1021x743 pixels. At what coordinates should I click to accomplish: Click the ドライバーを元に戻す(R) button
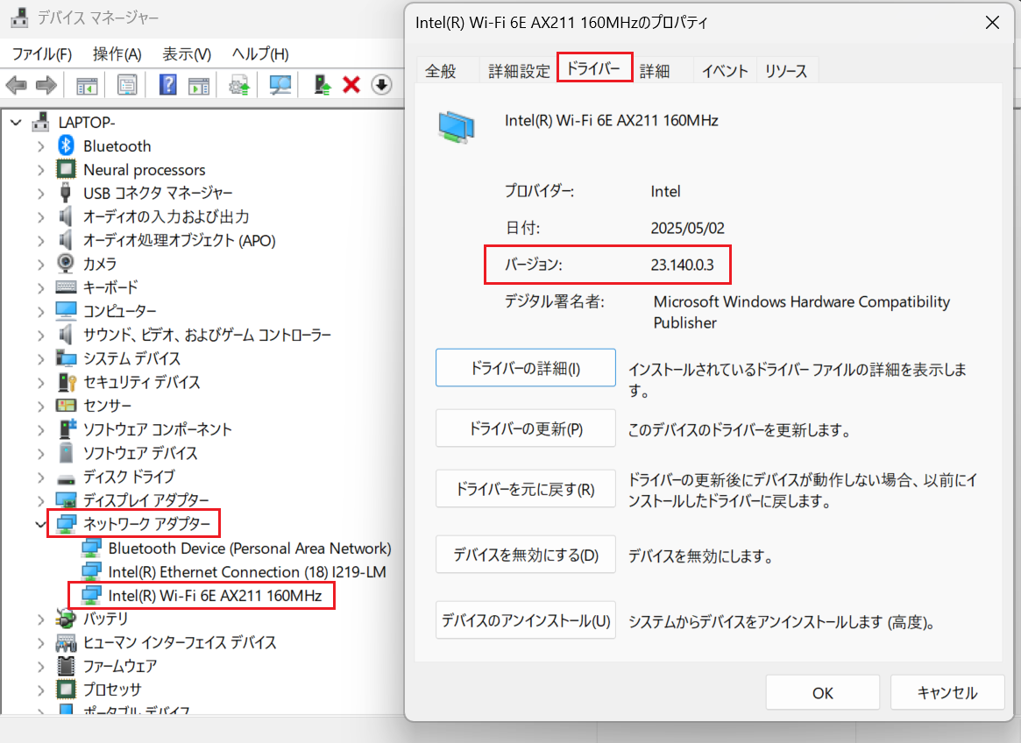click(x=526, y=489)
